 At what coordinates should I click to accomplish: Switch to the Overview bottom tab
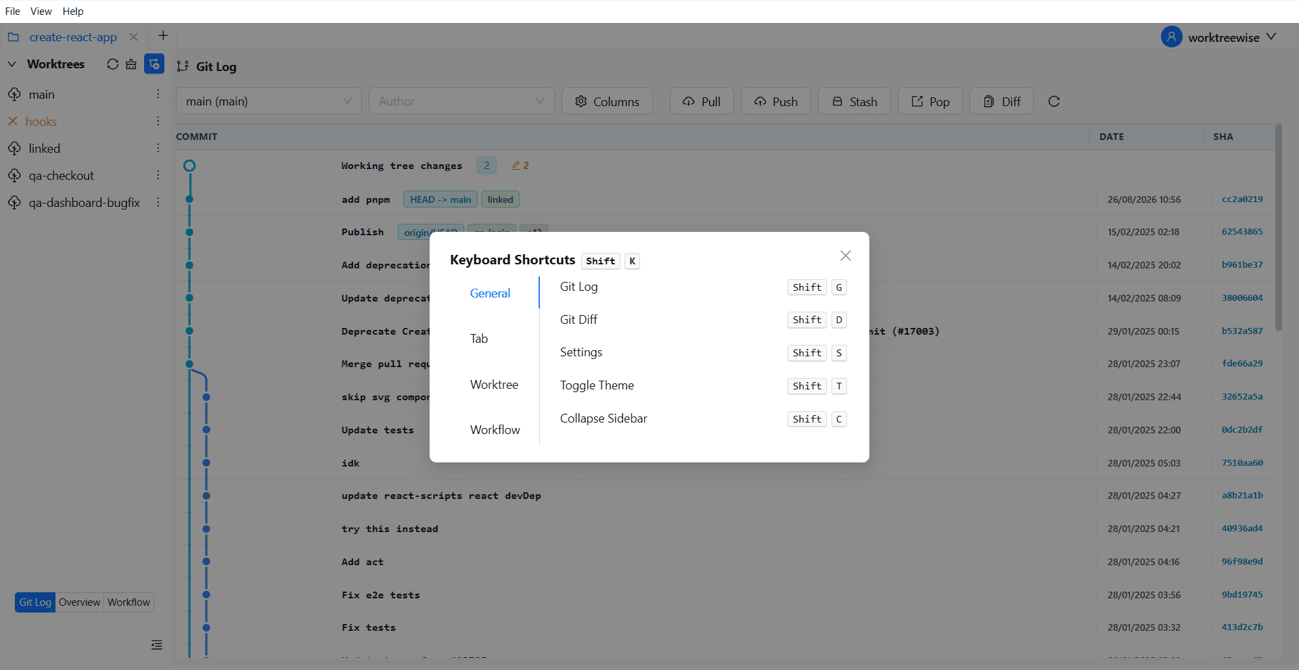point(79,602)
